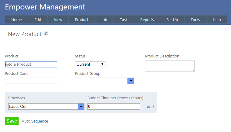Click the green Save button
Viewport: 231px width, 132px height.
pos(12,121)
